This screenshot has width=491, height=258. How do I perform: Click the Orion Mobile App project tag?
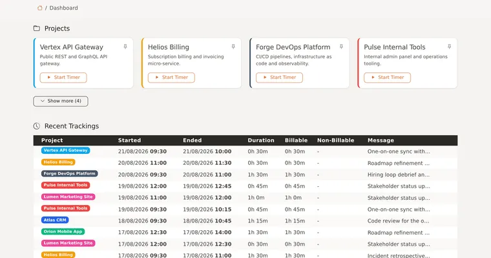63,231
